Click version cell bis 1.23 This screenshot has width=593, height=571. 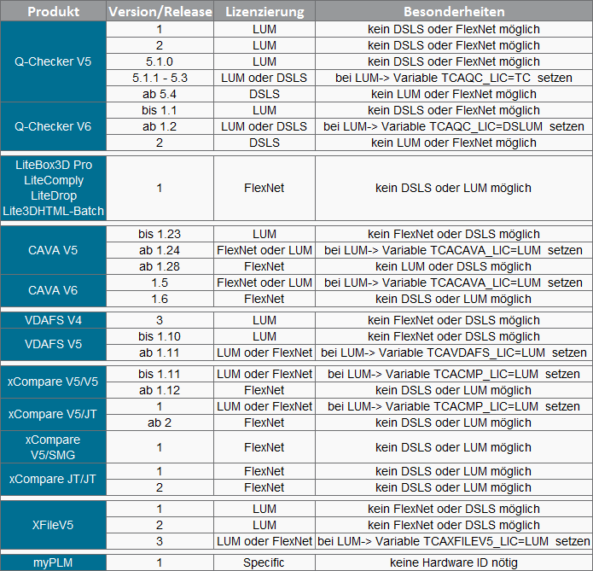pyautogui.click(x=160, y=234)
